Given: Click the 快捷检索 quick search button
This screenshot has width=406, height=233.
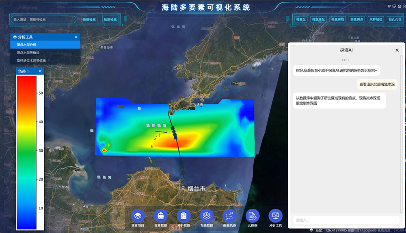Looking at the screenshot, I should click(89, 19).
